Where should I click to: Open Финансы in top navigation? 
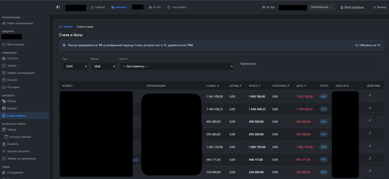(119, 7)
